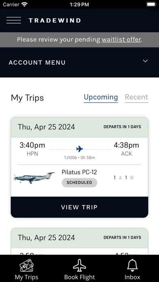The width and height of the screenshot is (159, 282).
Task: Tap the Book Flight airplane icon
Action: (79, 265)
